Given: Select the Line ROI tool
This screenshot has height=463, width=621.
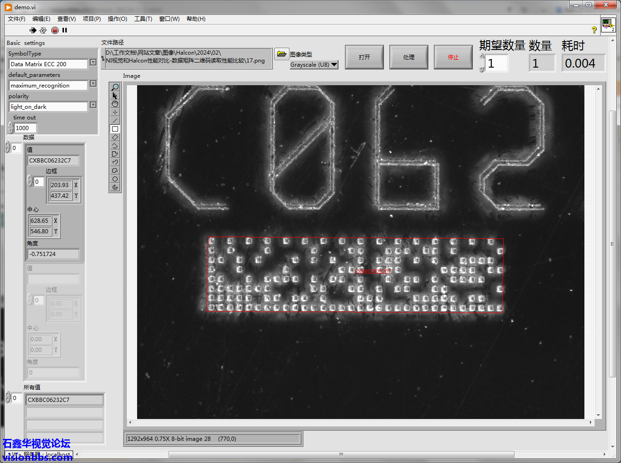Looking at the screenshot, I should tap(115, 120).
